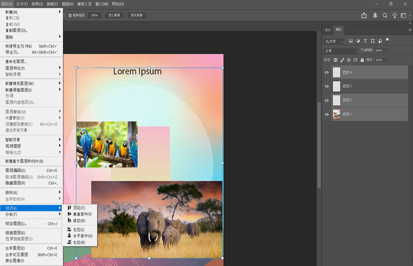Click the lock all padlock icon
The image size is (413, 266).
[362, 60]
